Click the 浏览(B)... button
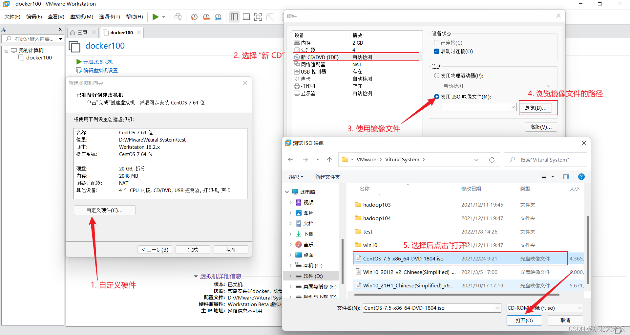This screenshot has height=335, width=630. pos(536,108)
